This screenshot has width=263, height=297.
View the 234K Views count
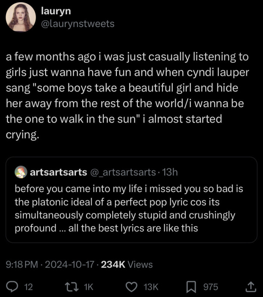click(127, 264)
